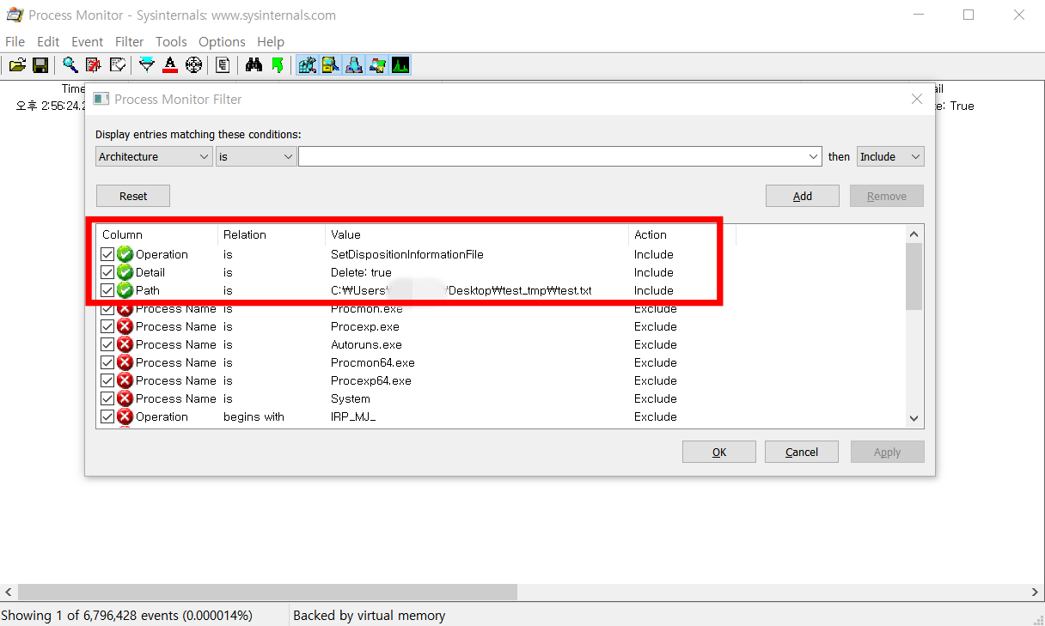Screen dimensions: 1045x626
Task: Uncheck the Detail is Delete: true filter
Action: (107, 272)
